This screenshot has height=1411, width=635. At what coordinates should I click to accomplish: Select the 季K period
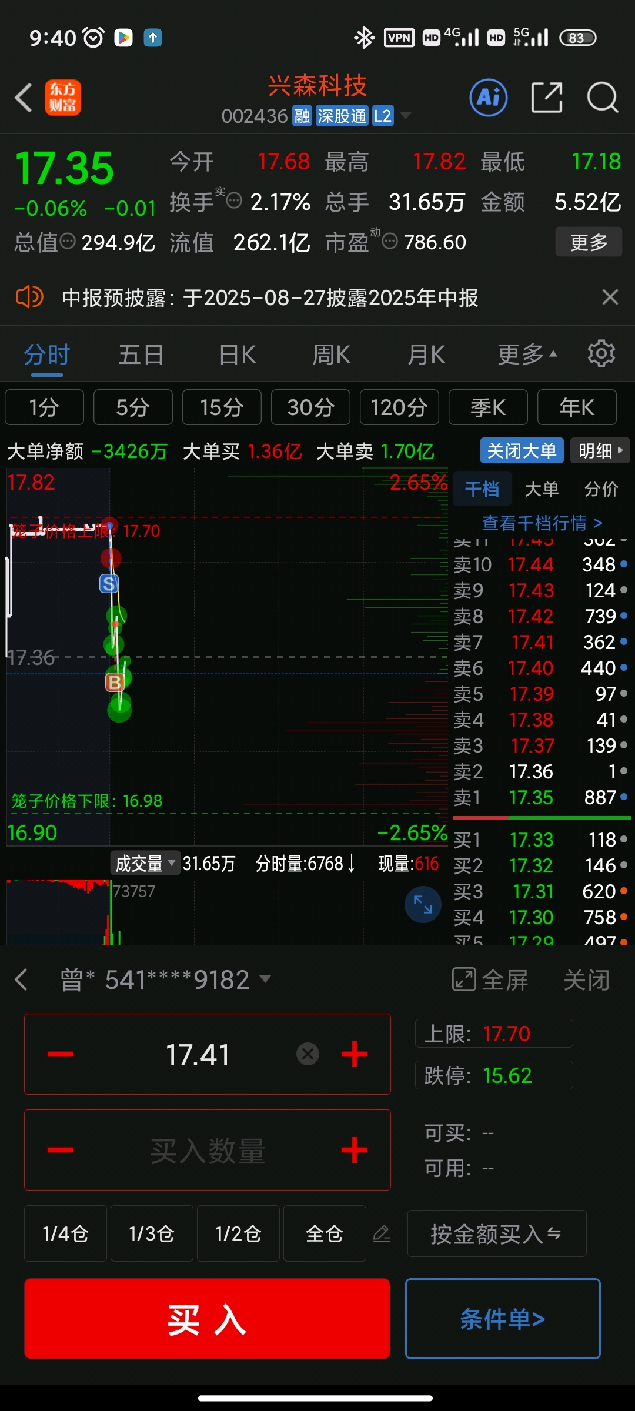(488, 407)
